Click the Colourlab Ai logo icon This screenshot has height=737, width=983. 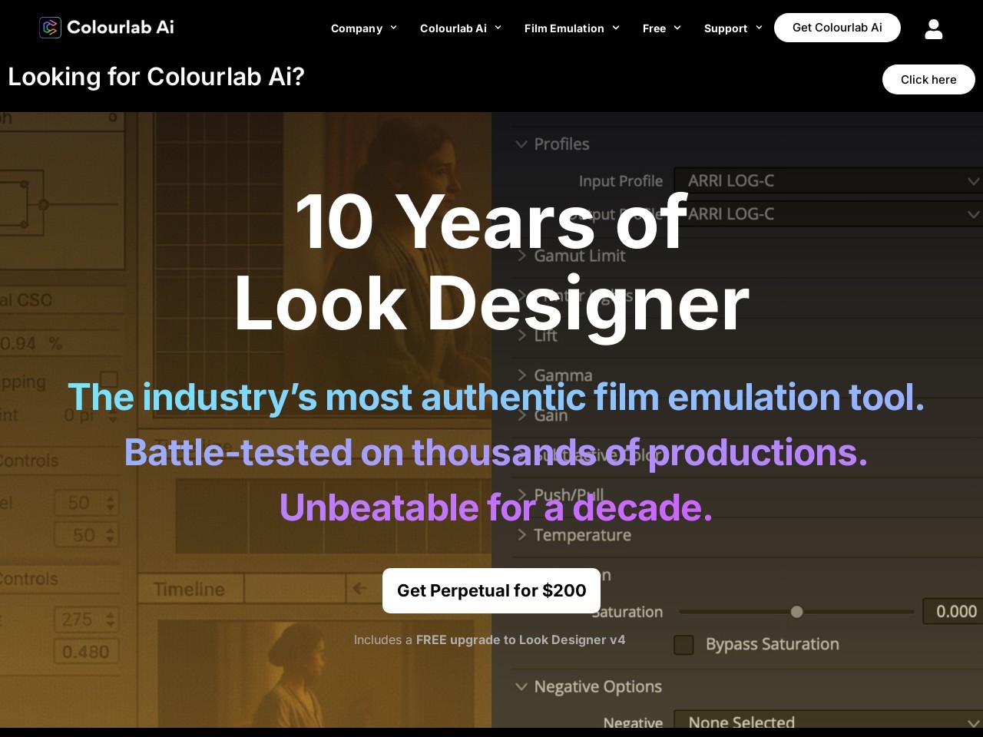pos(50,28)
